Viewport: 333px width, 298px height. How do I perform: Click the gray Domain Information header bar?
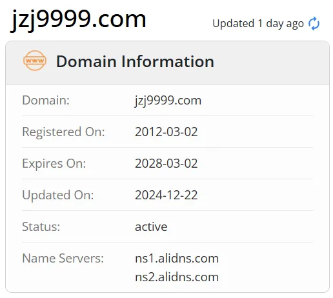coord(167,63)
